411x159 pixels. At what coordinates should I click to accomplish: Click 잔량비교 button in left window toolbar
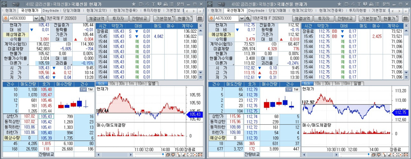pyautogui.click(x=140, y=19)
